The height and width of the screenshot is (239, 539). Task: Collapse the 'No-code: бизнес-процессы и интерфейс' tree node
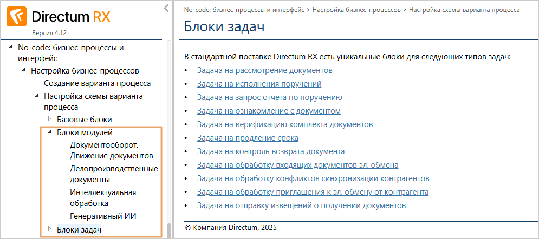pos(10,48)
